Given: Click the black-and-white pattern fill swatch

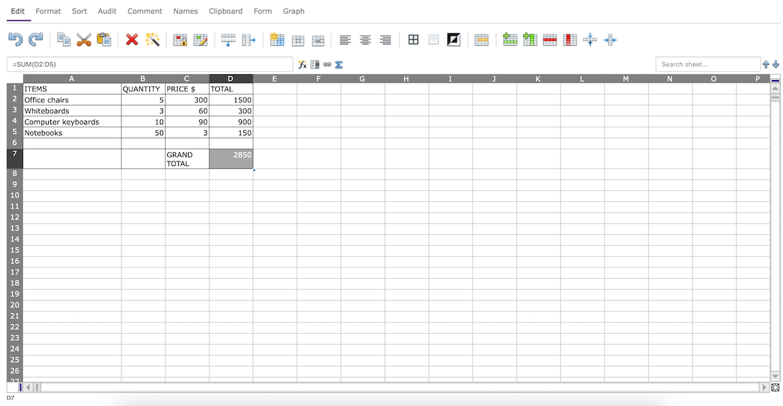Looking at the screenshot, I should (453, 40).
